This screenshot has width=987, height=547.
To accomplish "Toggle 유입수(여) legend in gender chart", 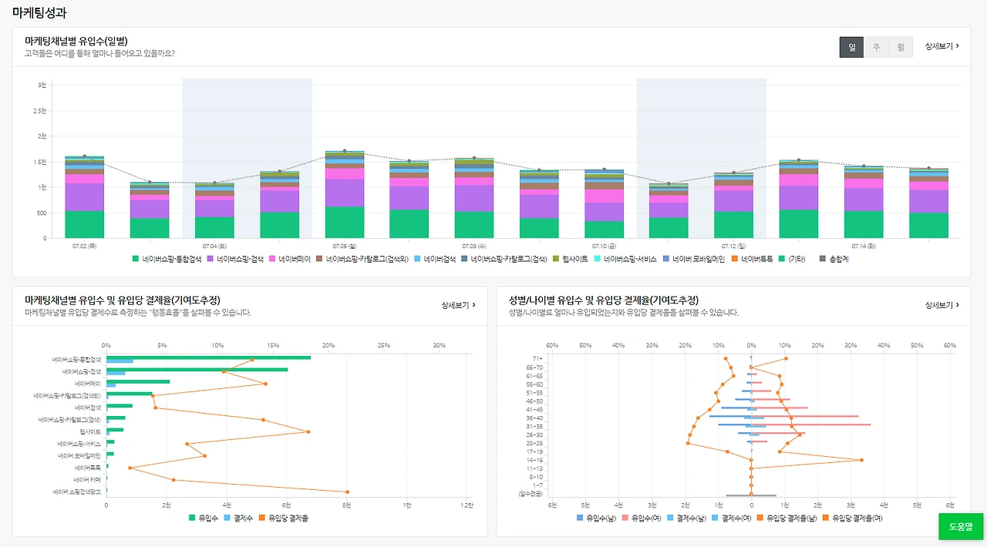I will point(641,518).
